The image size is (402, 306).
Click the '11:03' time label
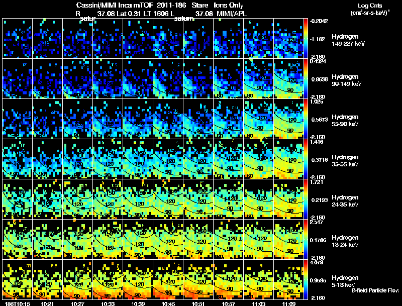(259, 303)
